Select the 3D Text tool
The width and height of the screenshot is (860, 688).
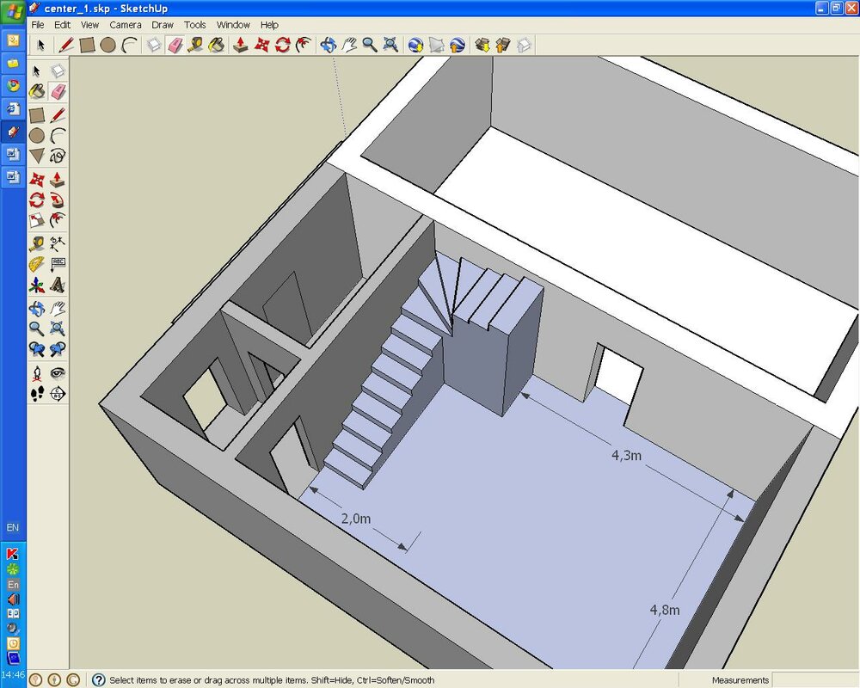click(58, 286)
